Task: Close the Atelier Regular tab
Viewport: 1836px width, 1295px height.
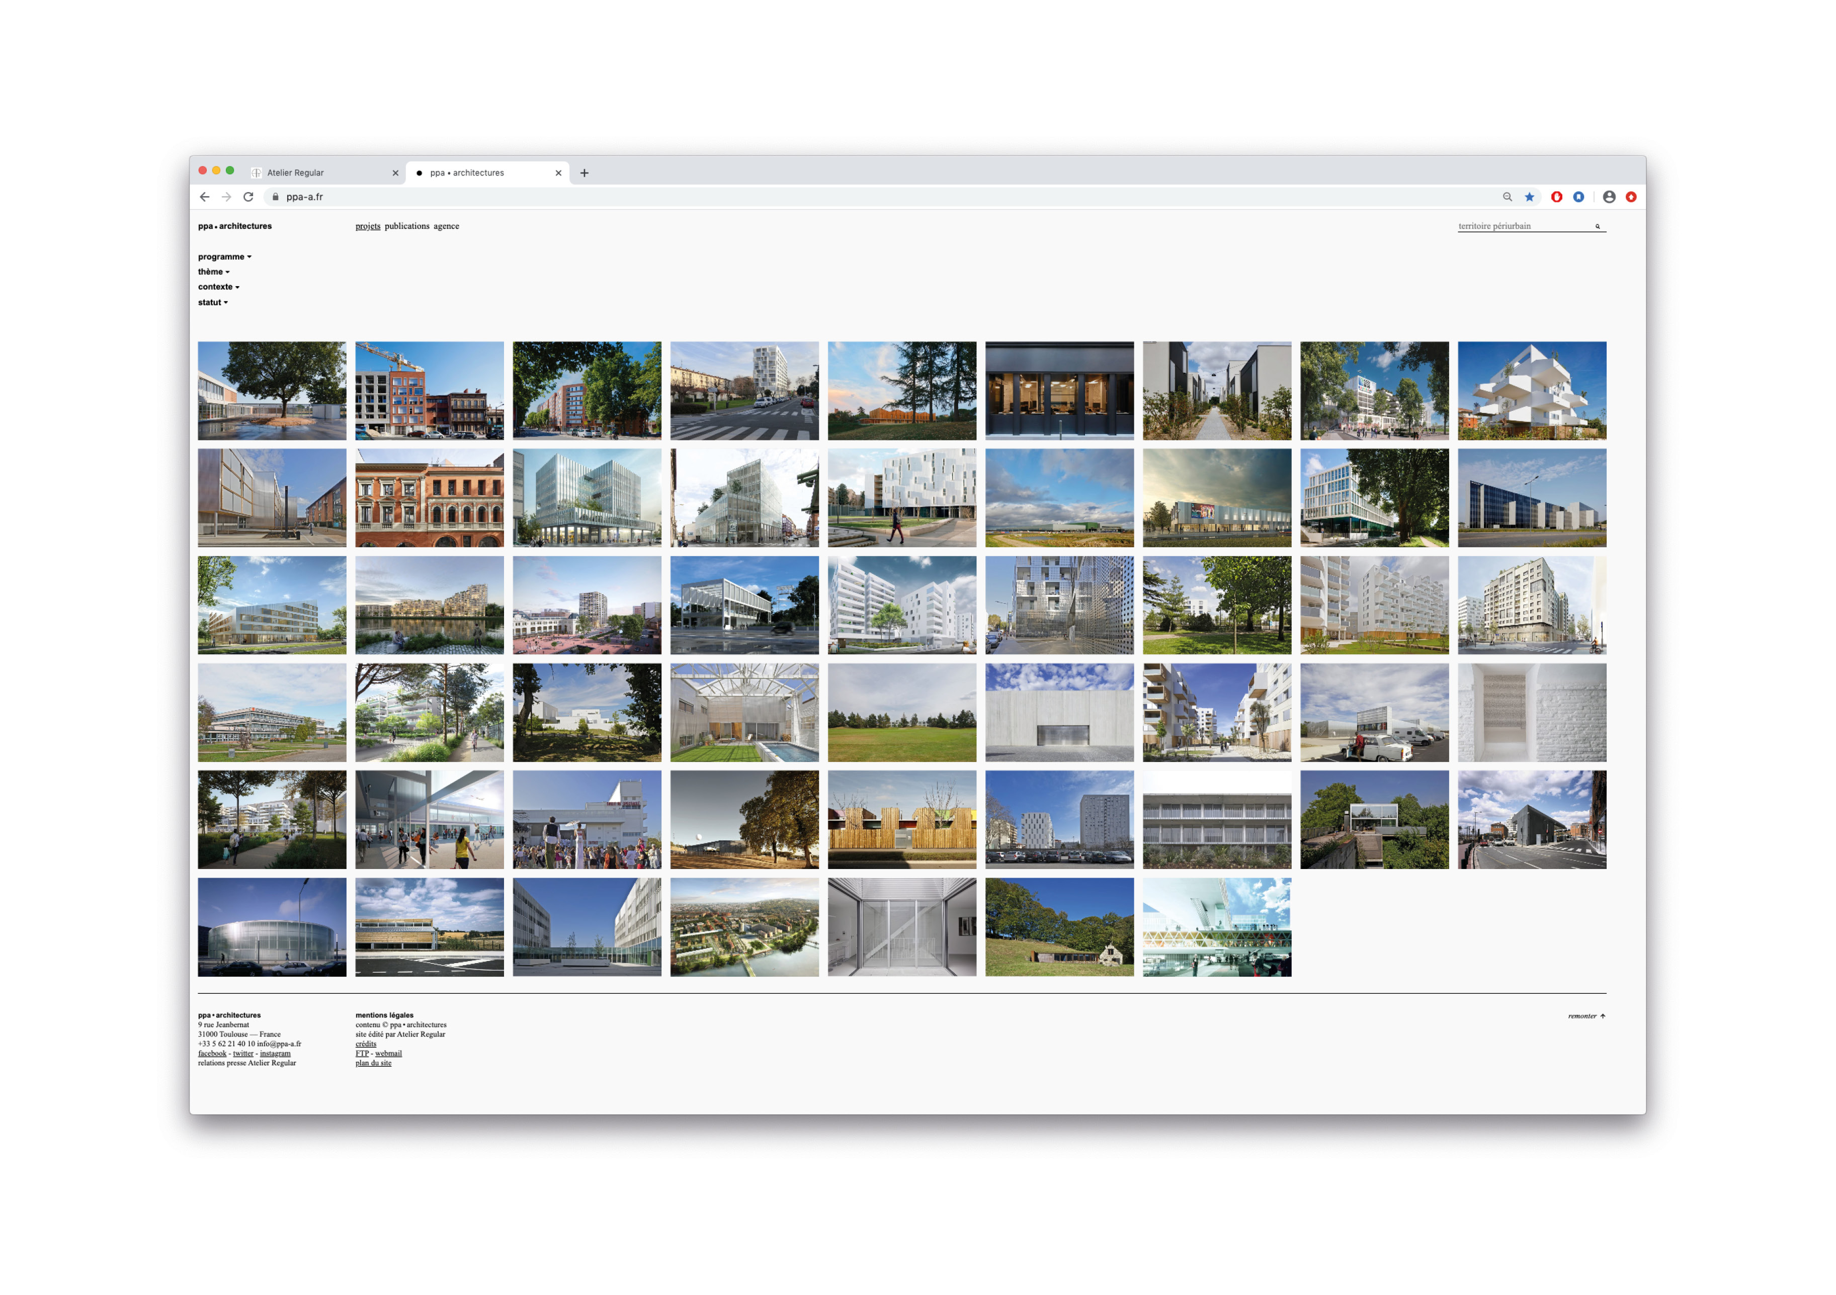Action: tap(395, 172)
